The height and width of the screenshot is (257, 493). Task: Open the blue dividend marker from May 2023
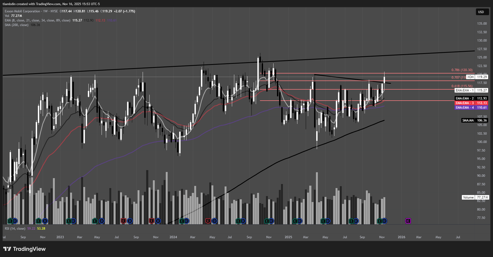102,221
